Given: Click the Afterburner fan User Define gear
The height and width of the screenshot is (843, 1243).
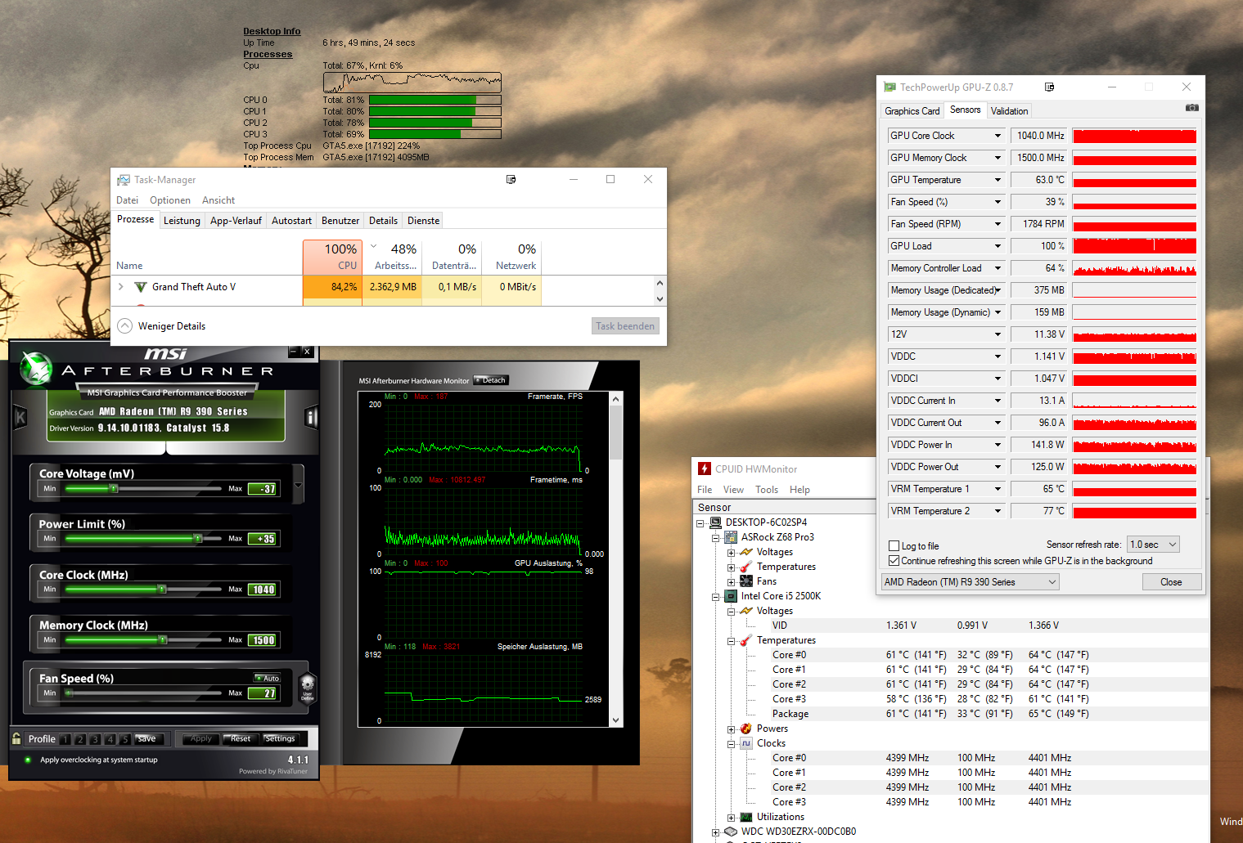Looking at the screenshot, I should 308,687.
